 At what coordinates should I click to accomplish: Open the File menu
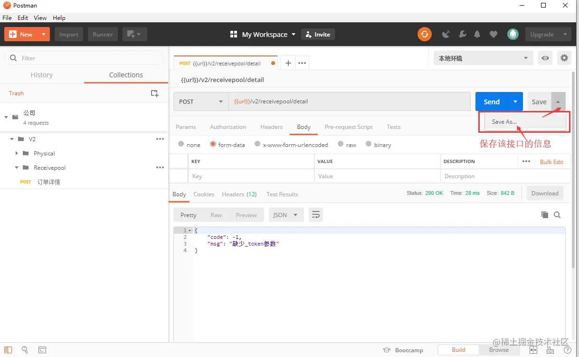coord(7,18)
